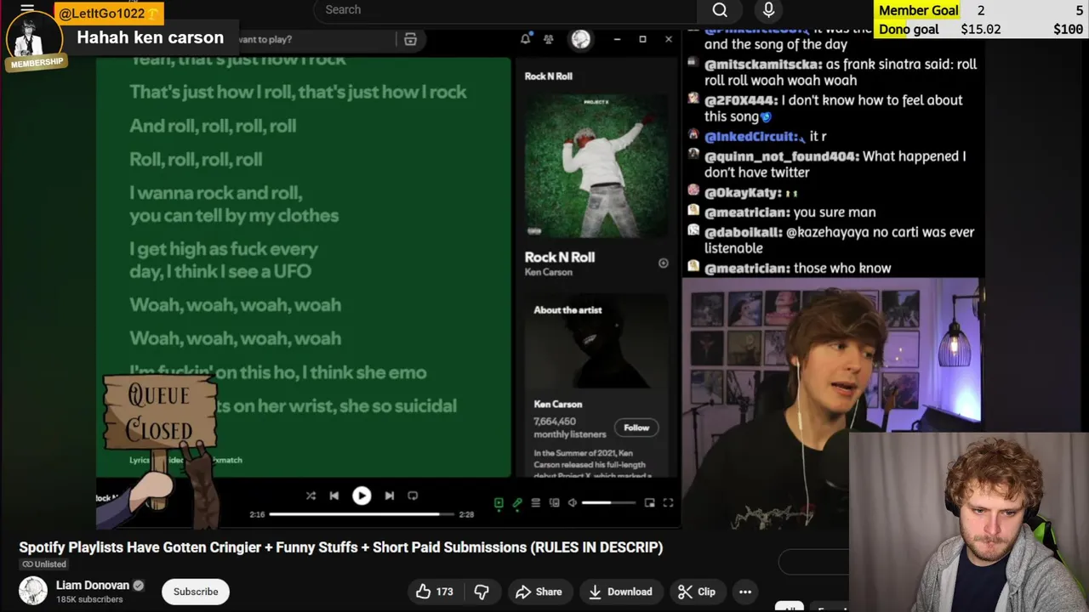Click the 'About the artist' heading

pos(567,310)
